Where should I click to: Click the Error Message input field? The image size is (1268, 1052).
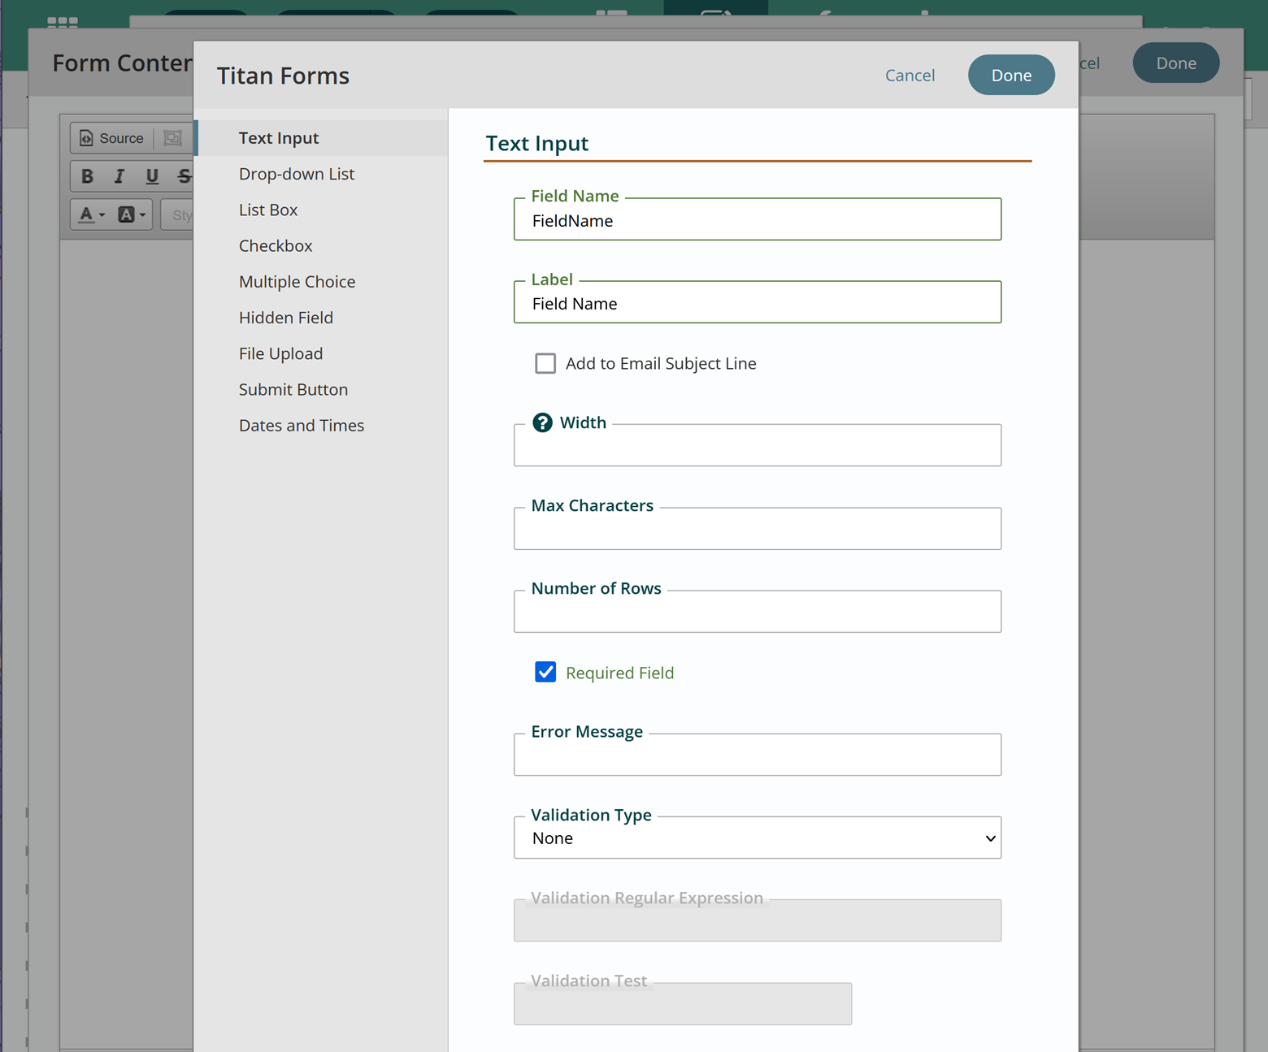[758, 755]
